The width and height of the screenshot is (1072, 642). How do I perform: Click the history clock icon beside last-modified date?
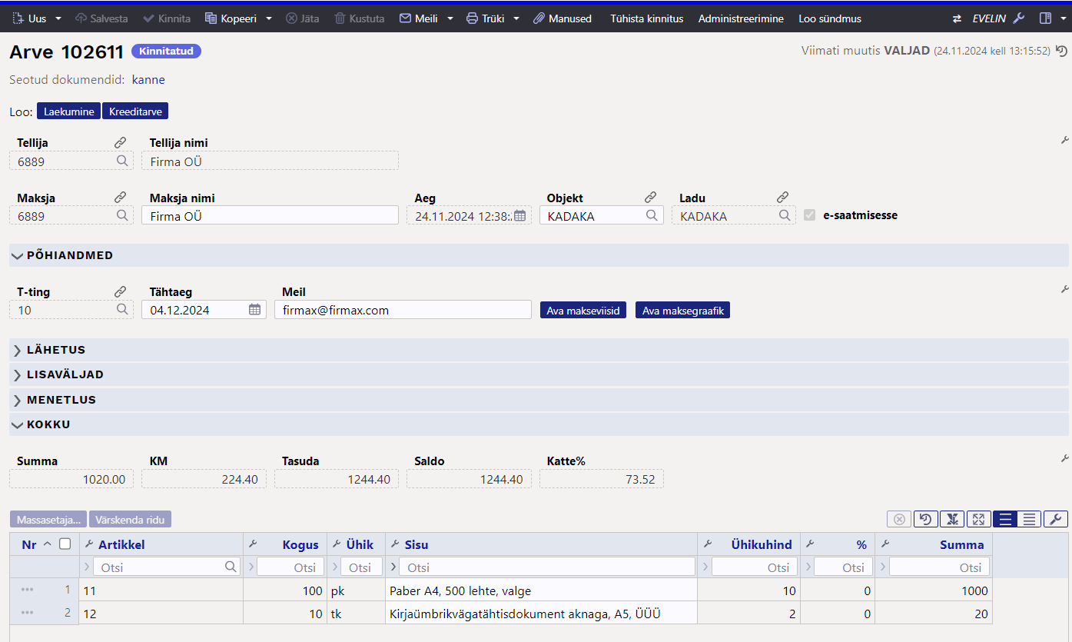(1061, 51)
